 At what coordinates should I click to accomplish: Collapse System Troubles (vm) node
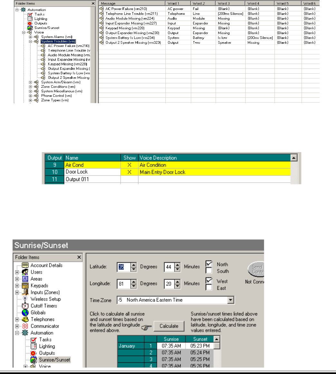pyautogui.click(x=30, y=41)
